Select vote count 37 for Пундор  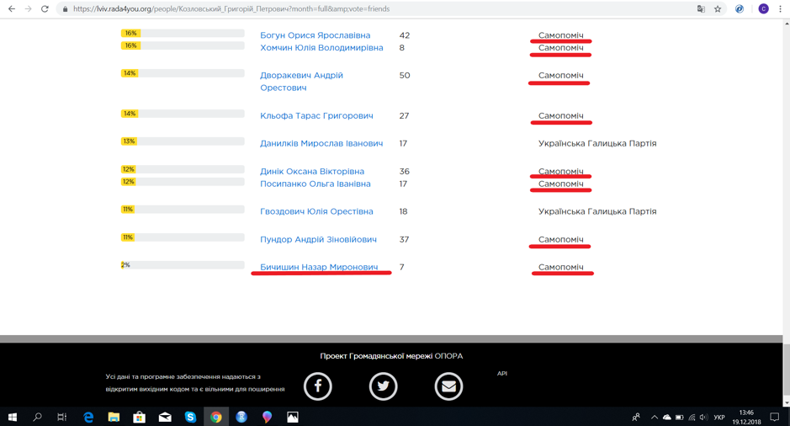tap(404, 239)
